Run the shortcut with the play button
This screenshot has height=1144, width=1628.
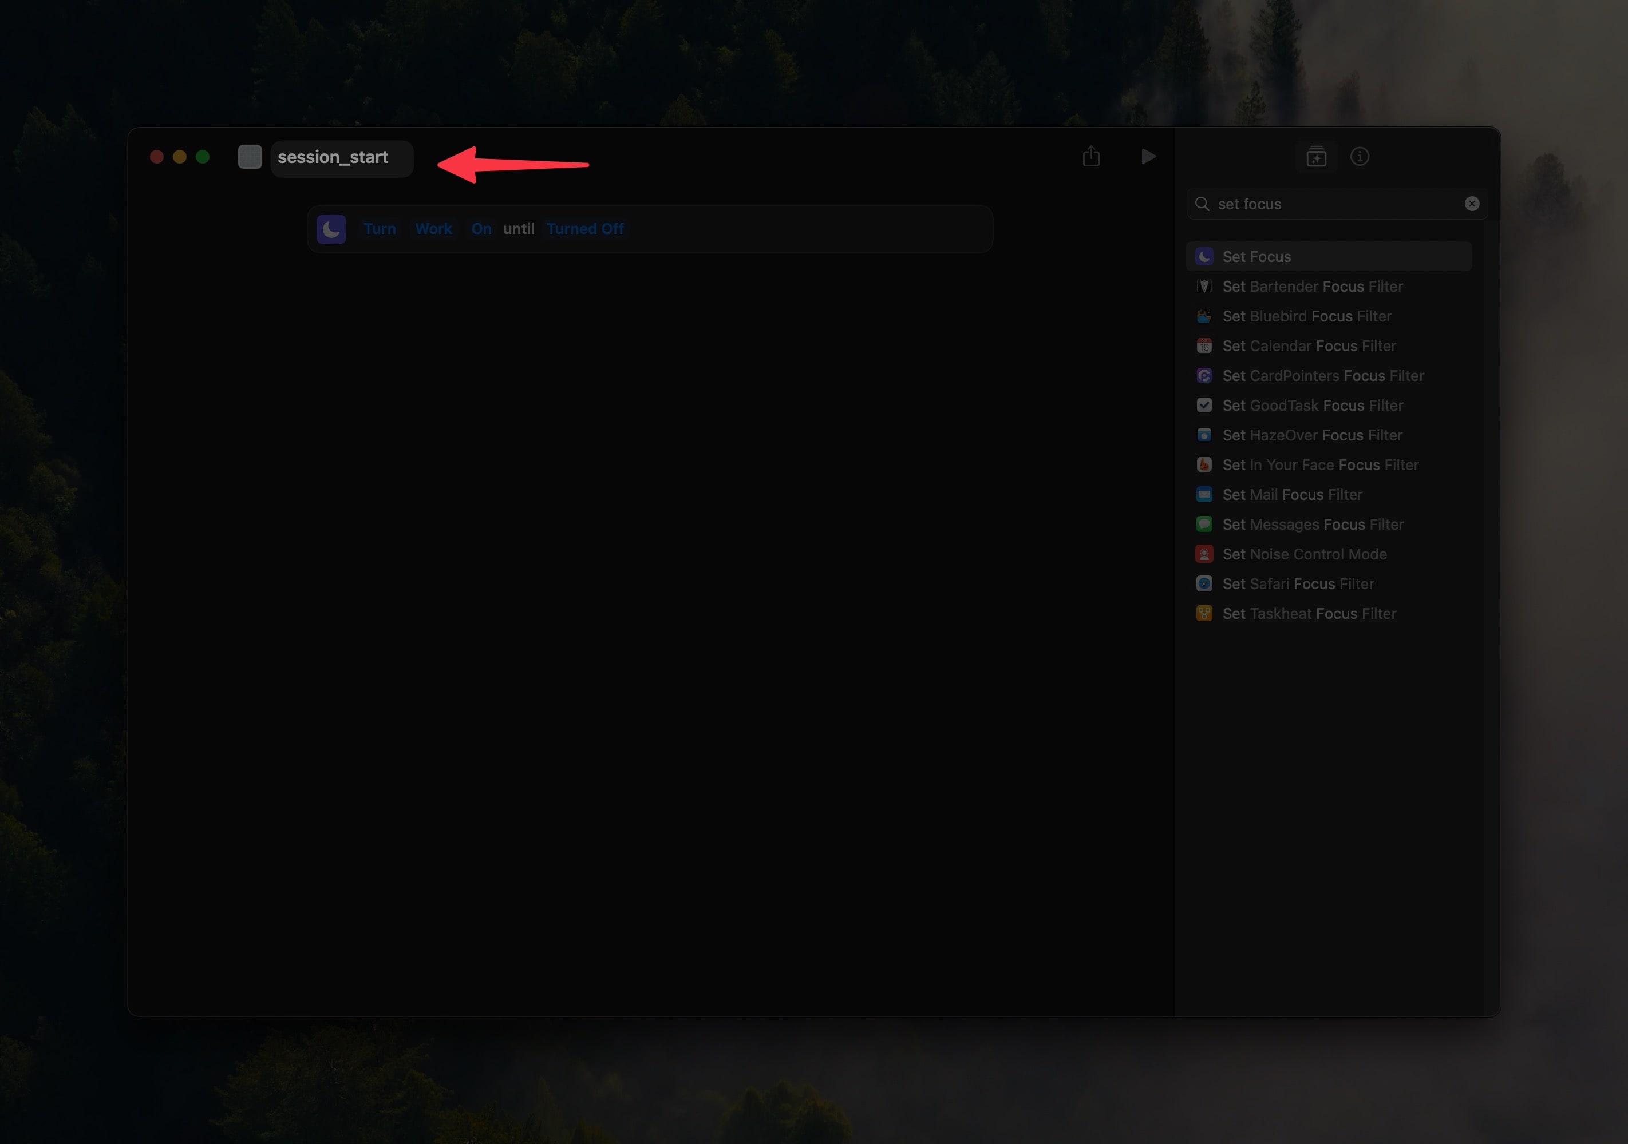point(1148,157)
